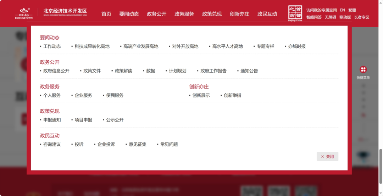The height and width of the screenshot is (196, 383).
Task: Open 政府信息公开 link
Action: coord(56,71)
